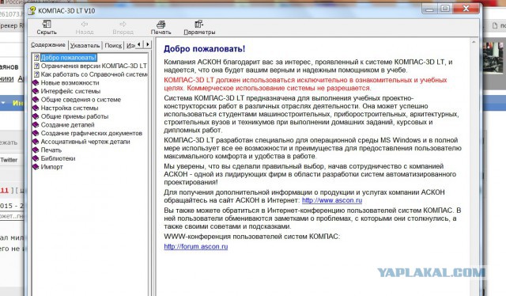
Task: Select Создание графических документов section
Action: pyautogui.click(x=92, y=133)
